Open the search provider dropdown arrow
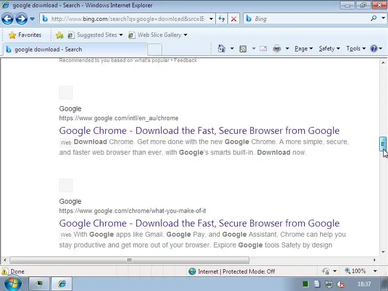 click(x=383, y=18)
